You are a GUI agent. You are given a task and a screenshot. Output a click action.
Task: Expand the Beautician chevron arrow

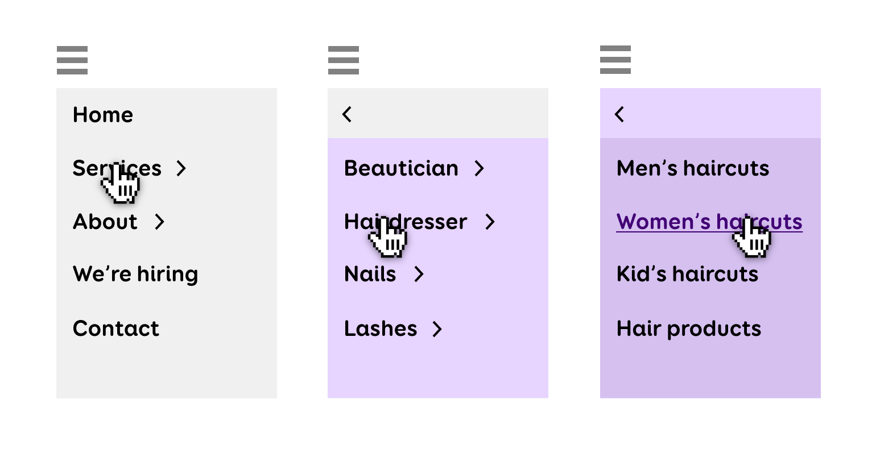point(479,168)
